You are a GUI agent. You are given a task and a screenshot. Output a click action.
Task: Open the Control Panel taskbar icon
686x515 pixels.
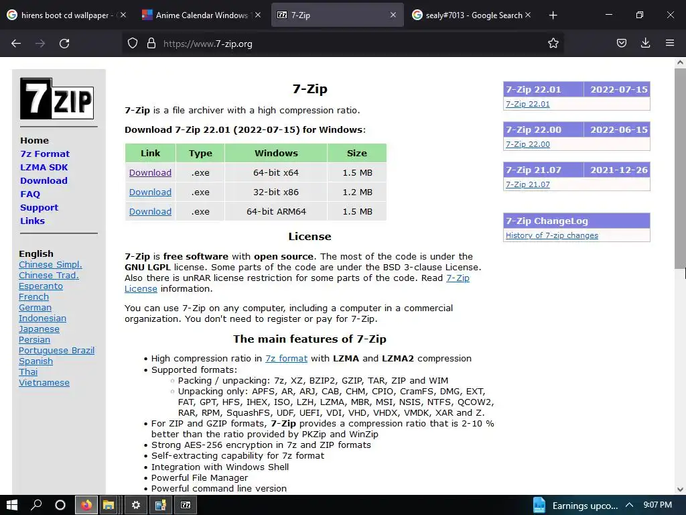(161, 505)
